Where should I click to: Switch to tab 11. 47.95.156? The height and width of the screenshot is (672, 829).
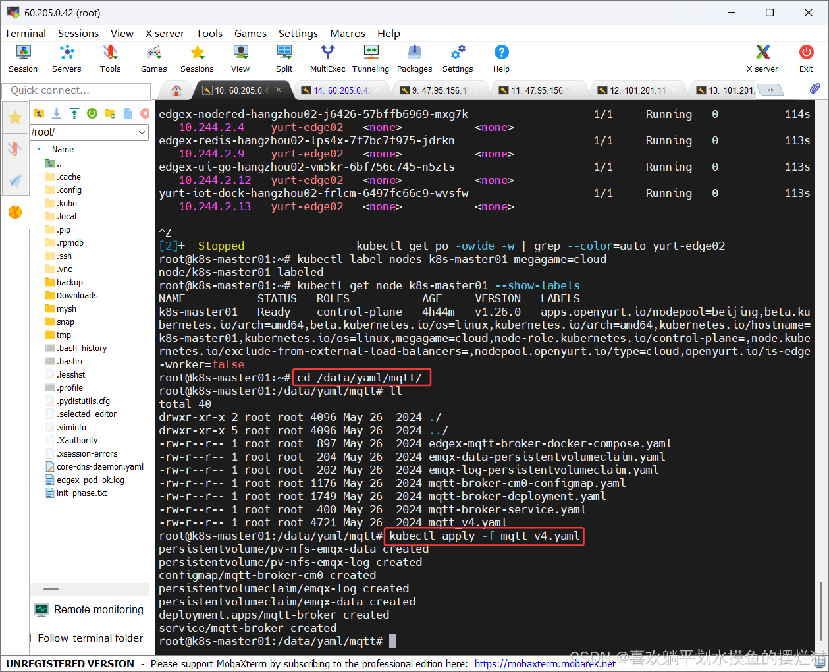tap(537, 90)
